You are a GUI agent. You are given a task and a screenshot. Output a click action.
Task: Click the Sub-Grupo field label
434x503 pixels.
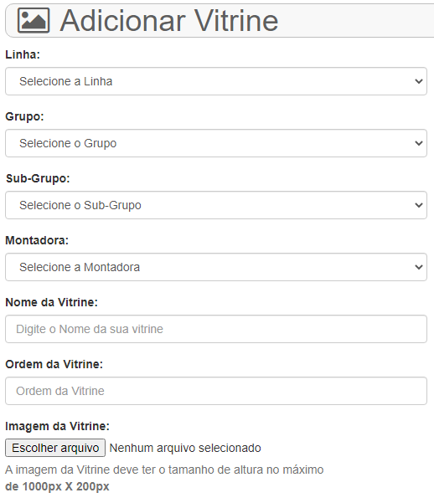pos(38,178)
